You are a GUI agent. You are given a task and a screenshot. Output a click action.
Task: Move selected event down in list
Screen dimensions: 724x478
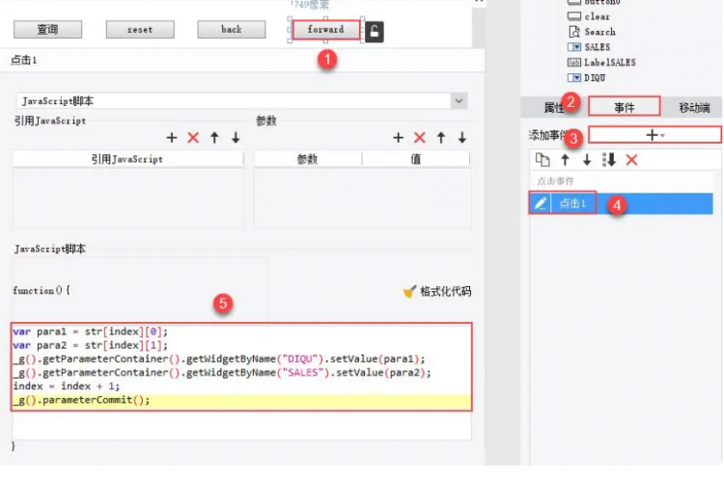click(x=587, y=160)
